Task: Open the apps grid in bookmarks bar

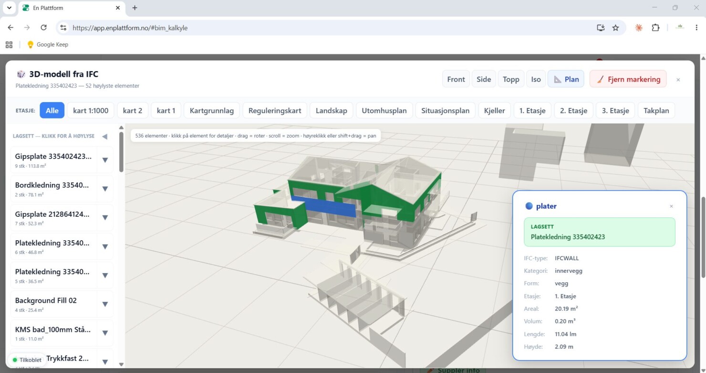Action: click(9, 44)
